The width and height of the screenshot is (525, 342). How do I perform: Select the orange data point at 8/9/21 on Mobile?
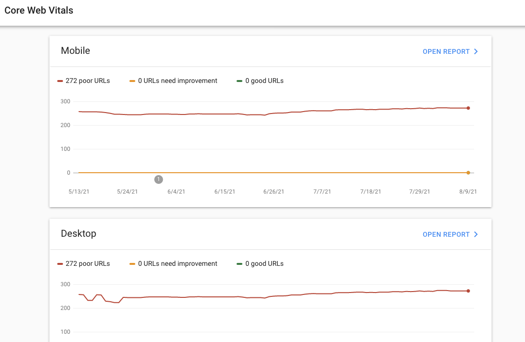(x=468, y=172)
